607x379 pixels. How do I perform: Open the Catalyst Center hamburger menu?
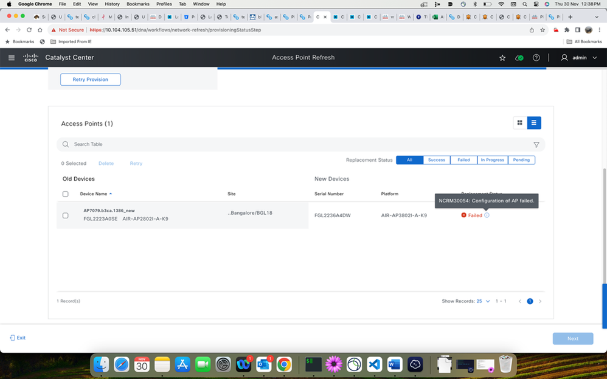12,58
